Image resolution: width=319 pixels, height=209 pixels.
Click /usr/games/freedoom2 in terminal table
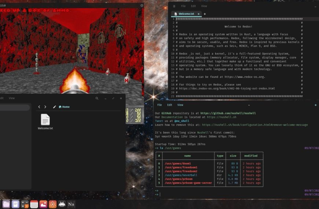click(181, 171)
